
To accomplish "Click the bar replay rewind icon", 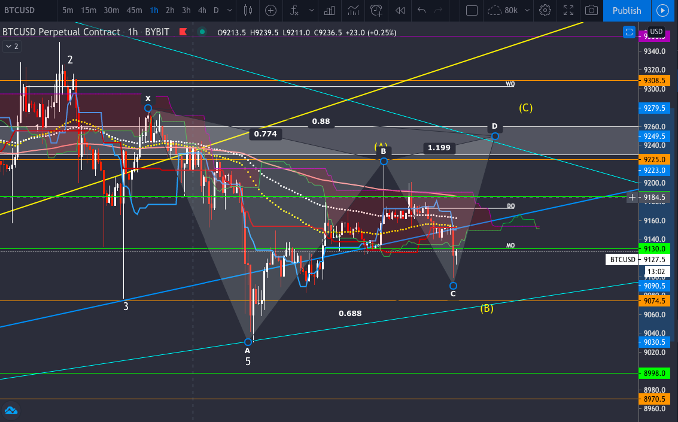I will tap(400, 10).
